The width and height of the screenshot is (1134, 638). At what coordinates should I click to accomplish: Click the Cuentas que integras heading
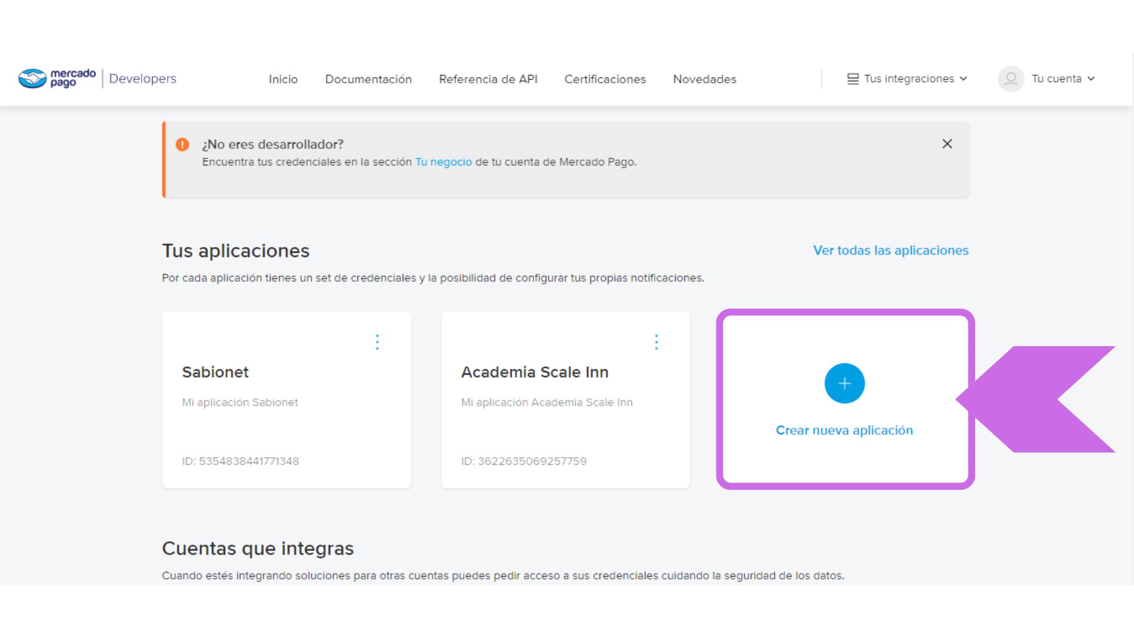[258, 549]
